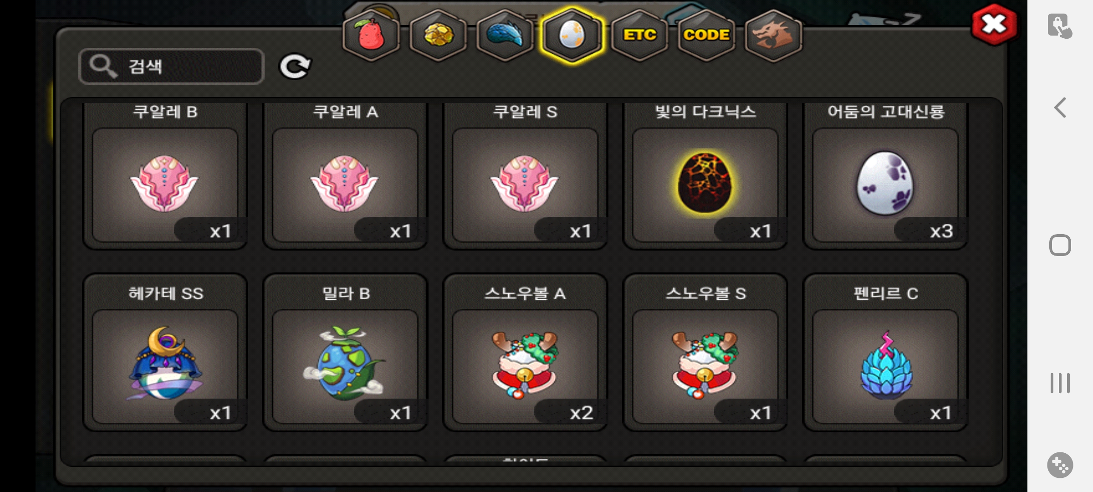Open the fruit food category tab

coord(371,35)
